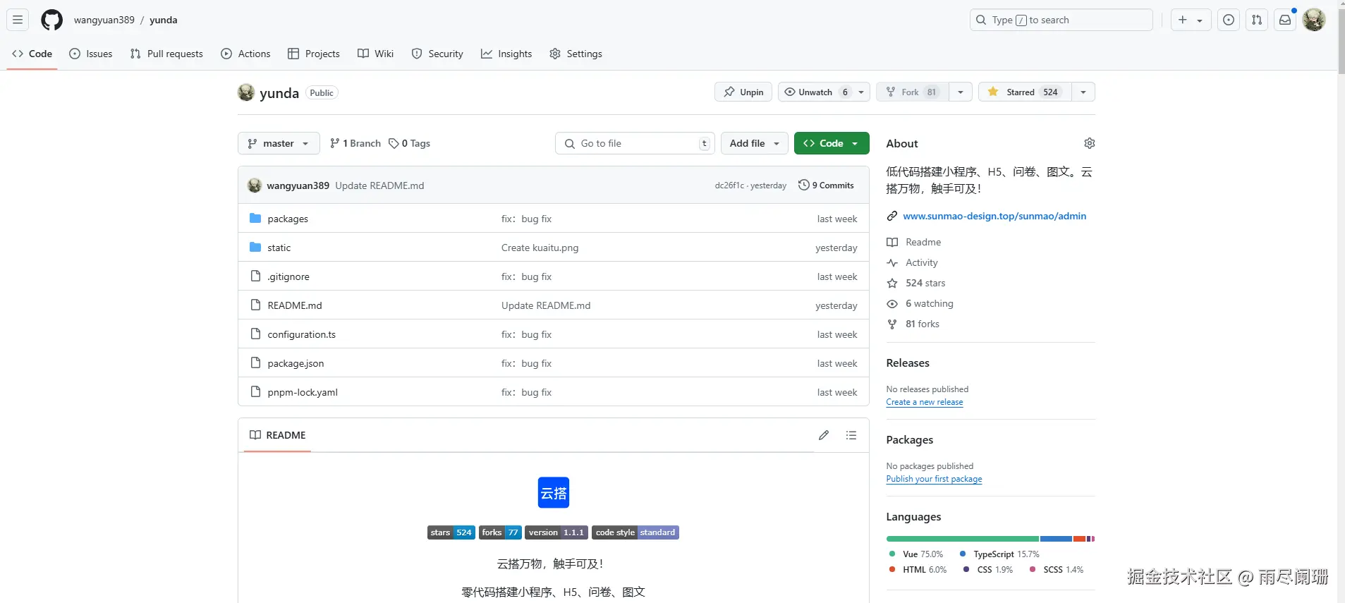The width and height of the screenshot is (1345, 603).
Task: Open Security tab
Action: pyautogui.click(x=437, y=54)
